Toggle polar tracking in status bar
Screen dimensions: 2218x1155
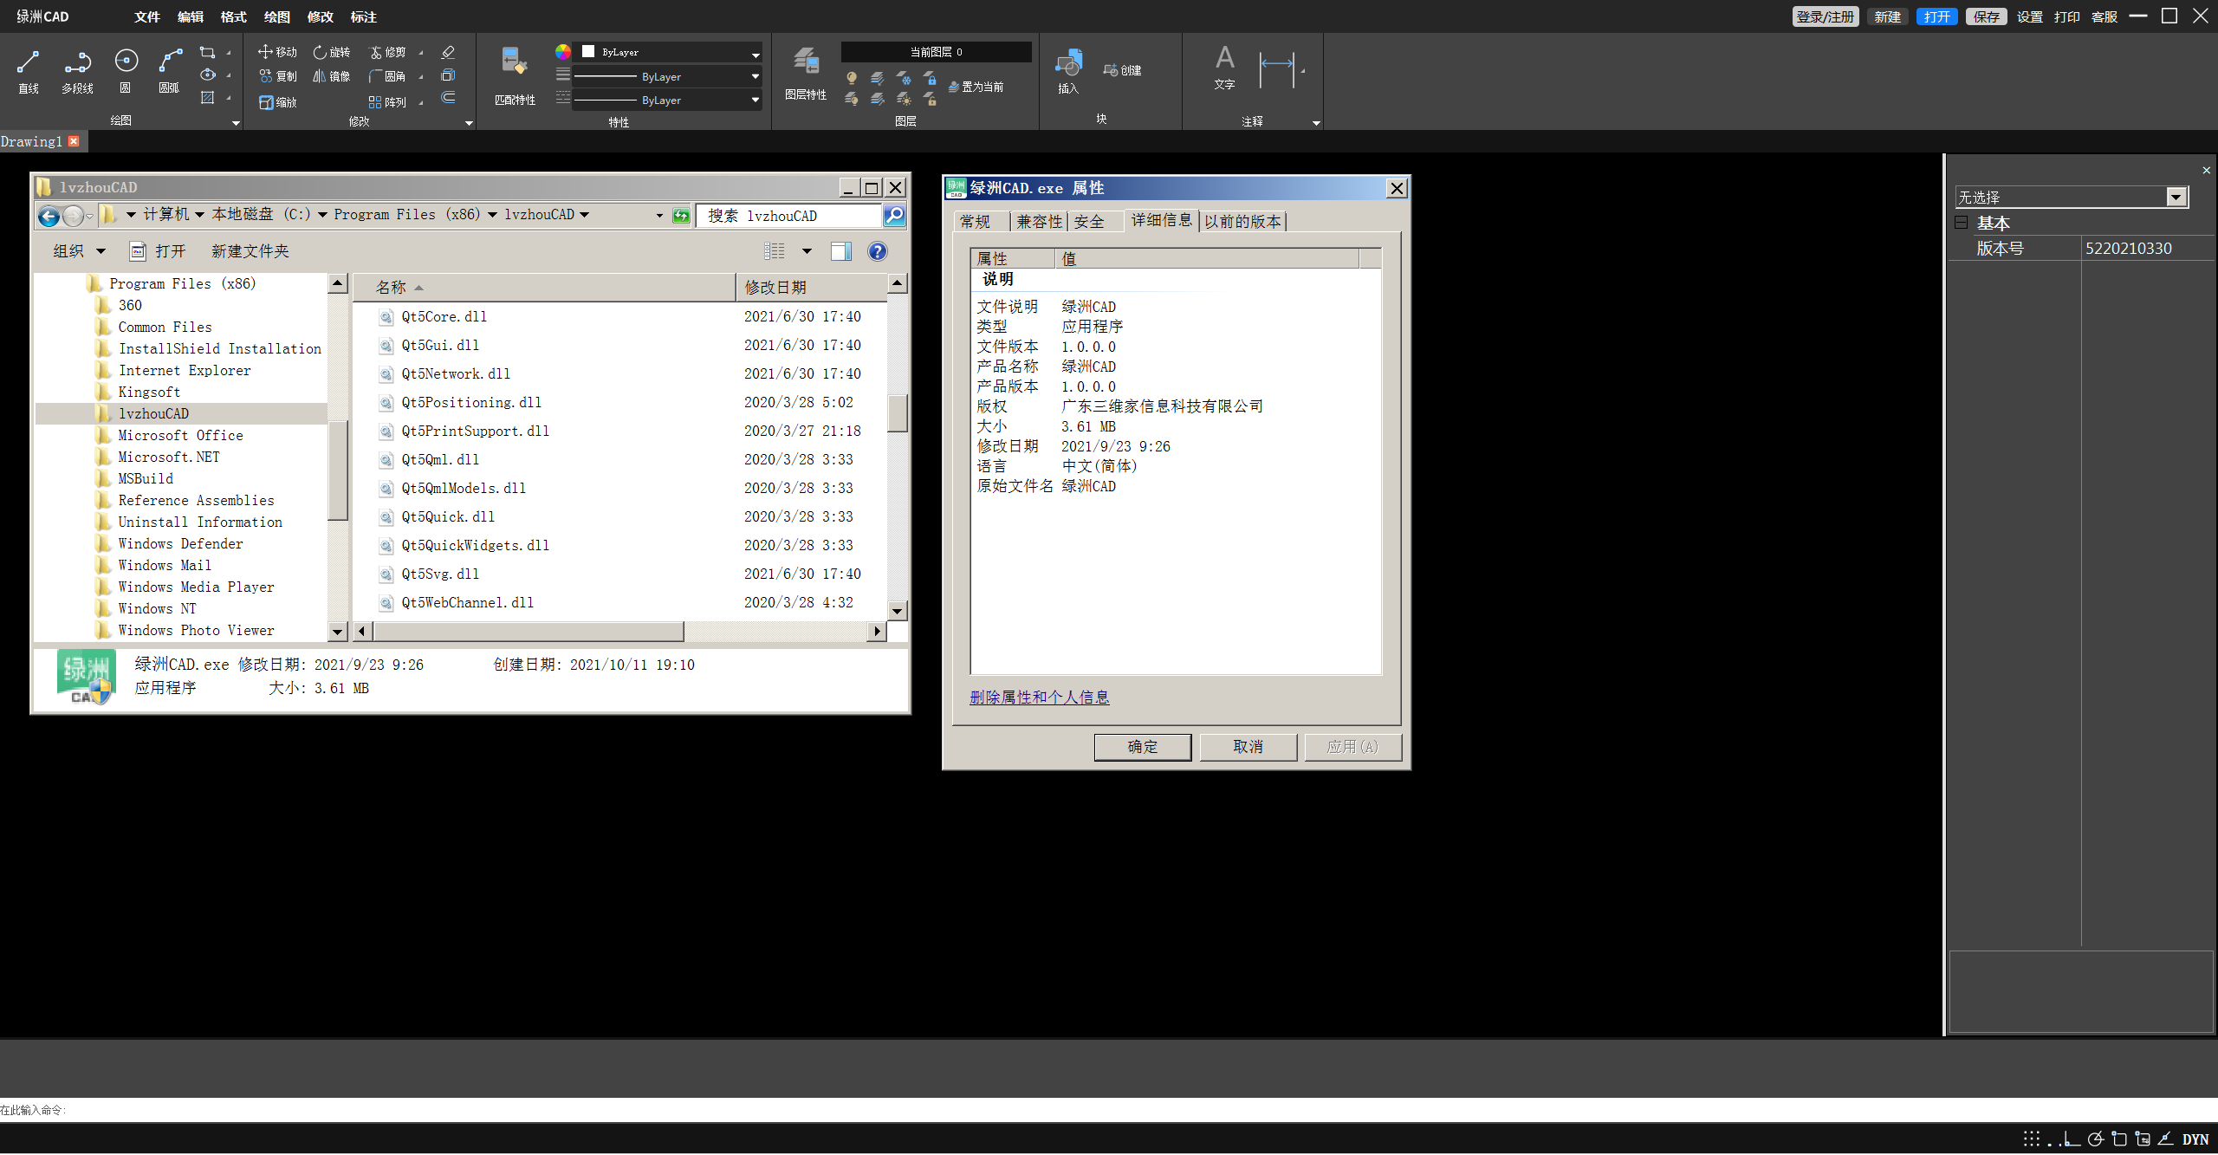pyautogui.click(x=2095, y=1139)
